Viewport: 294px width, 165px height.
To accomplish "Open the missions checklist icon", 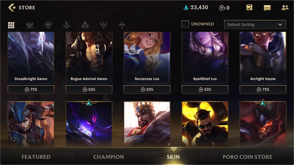I will [249, 8].
